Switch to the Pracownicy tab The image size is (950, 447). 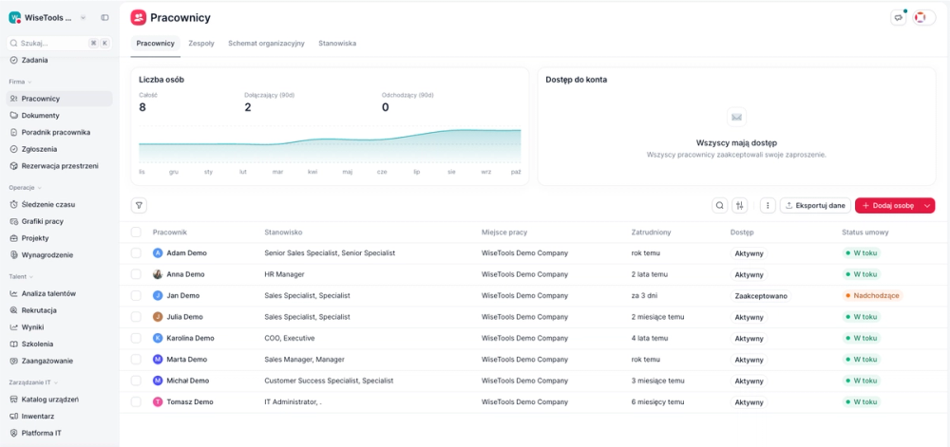(155, 44)
